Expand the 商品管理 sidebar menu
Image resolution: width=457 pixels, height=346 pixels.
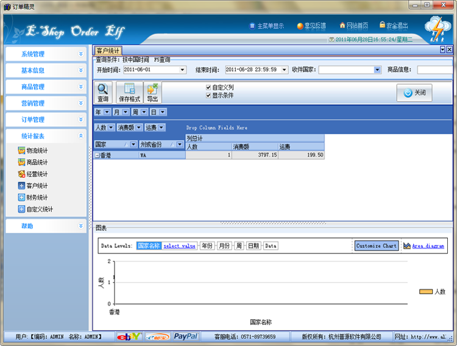[46, 86]
